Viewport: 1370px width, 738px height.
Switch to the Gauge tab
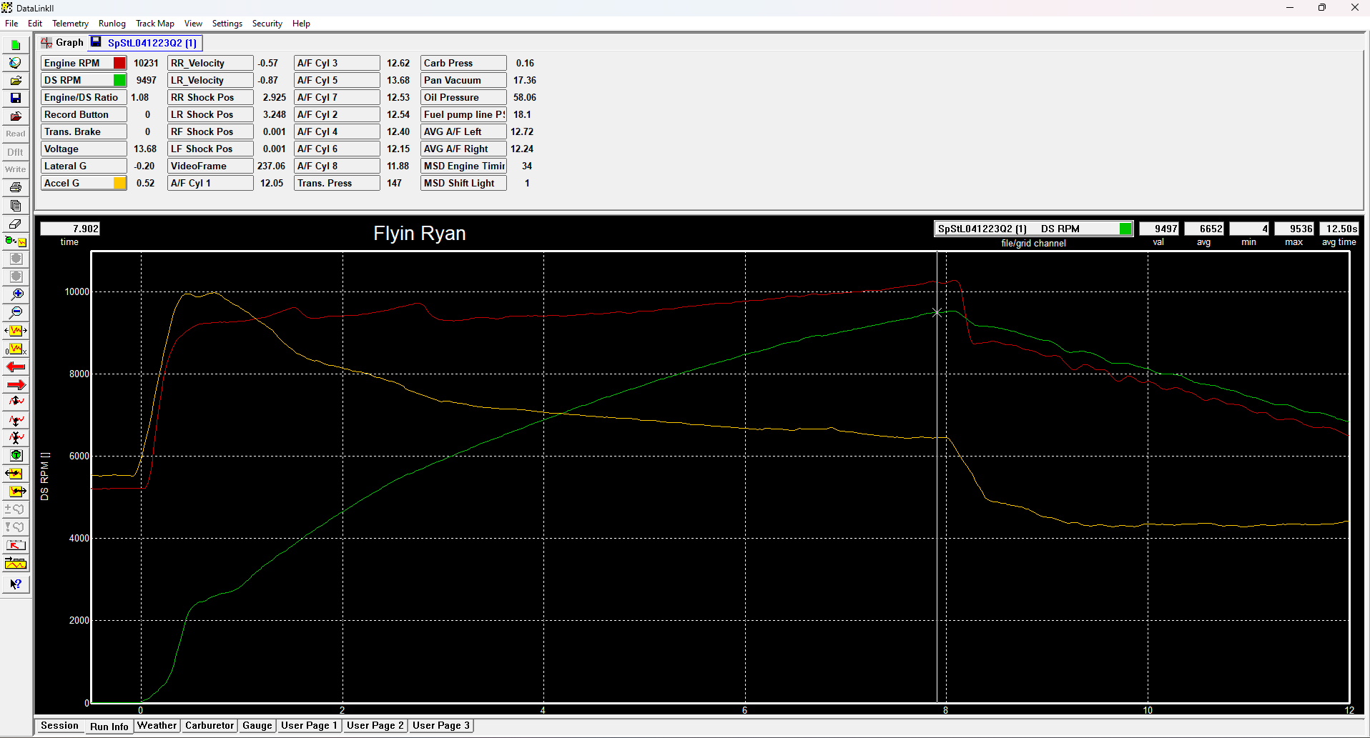pos(257,726)
